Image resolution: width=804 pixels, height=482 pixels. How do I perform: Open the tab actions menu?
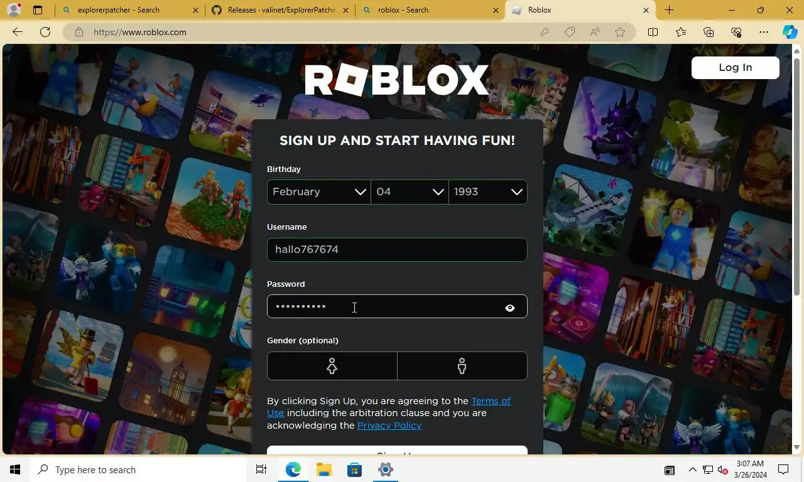pyautogui.click(x=38, y=10)
